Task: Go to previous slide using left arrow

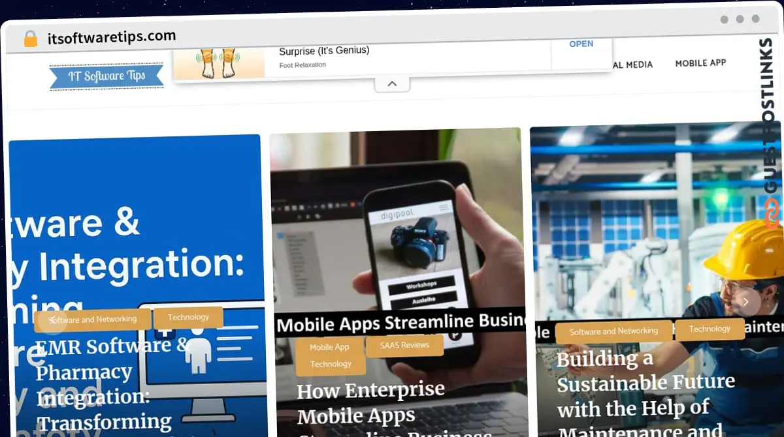Action: click(52, 320)
